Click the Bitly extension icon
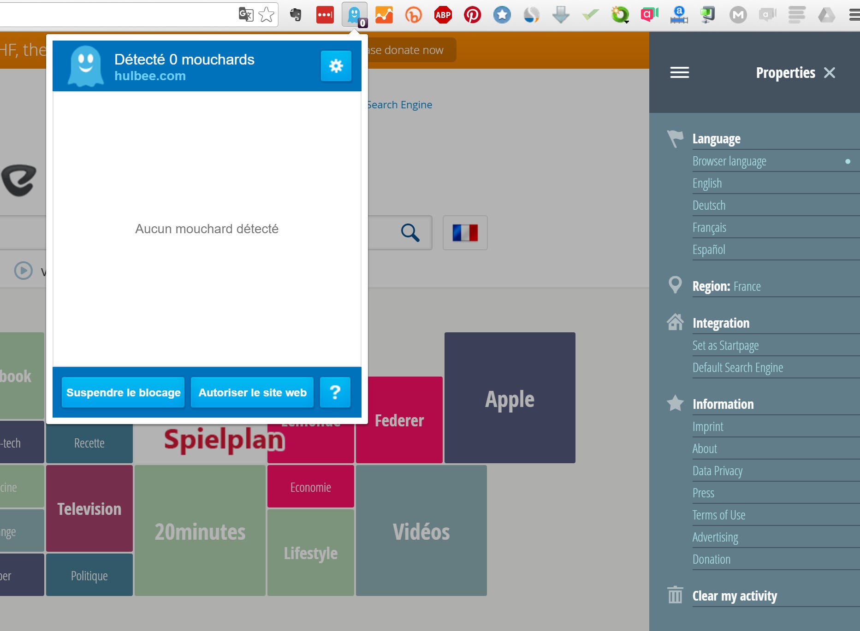Screen dimensions: 860x631 [414, 15]
